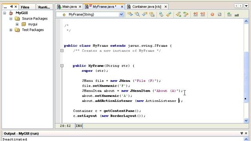Collapse fold for the Creates a new instance comment
The height and width of the screenshot is (141, 251).
point(62,51)
